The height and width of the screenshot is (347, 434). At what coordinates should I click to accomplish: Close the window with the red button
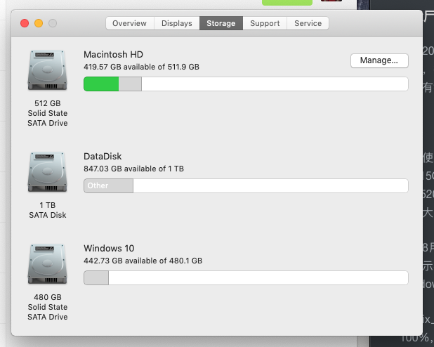(25, 23)
